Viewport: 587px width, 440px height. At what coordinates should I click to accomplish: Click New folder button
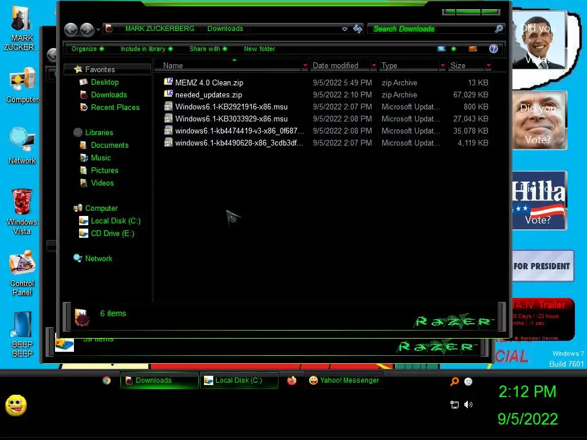coord(260,49)
